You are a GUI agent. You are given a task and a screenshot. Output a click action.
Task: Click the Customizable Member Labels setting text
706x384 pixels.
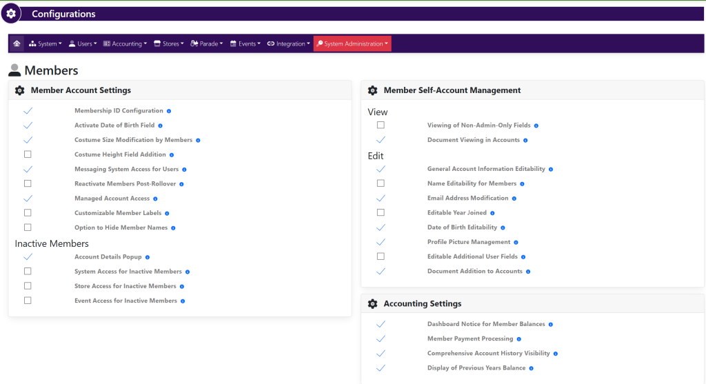(117, 213)
